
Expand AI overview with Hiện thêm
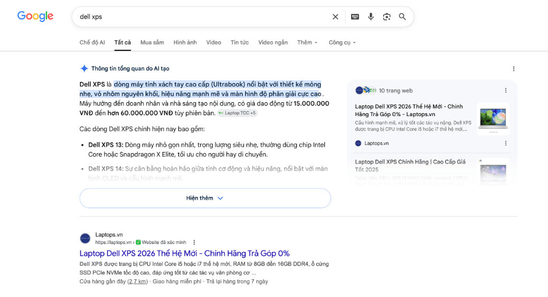(x=205, y=198)
